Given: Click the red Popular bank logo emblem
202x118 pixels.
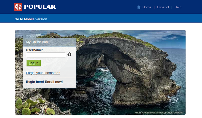Looking at the screenshot, I should pyautogui.click(x=18, y=7).
